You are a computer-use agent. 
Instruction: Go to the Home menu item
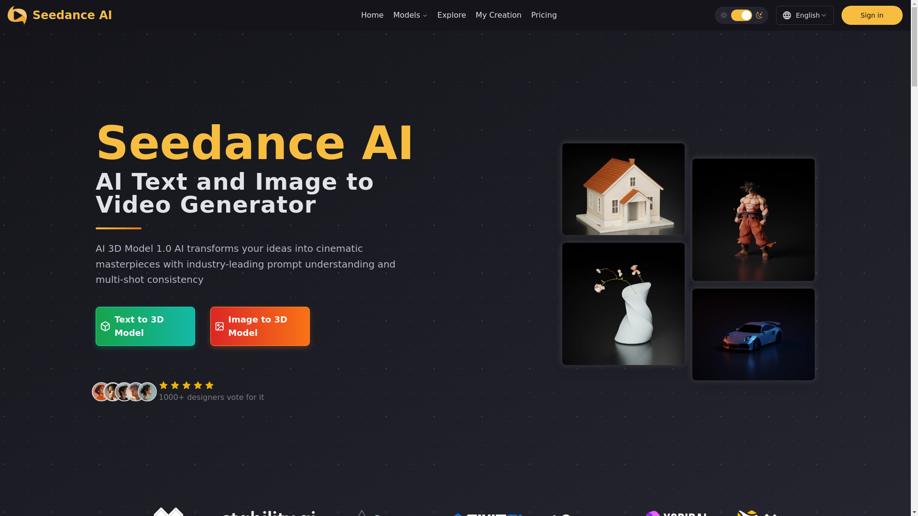tap(372, 15)
